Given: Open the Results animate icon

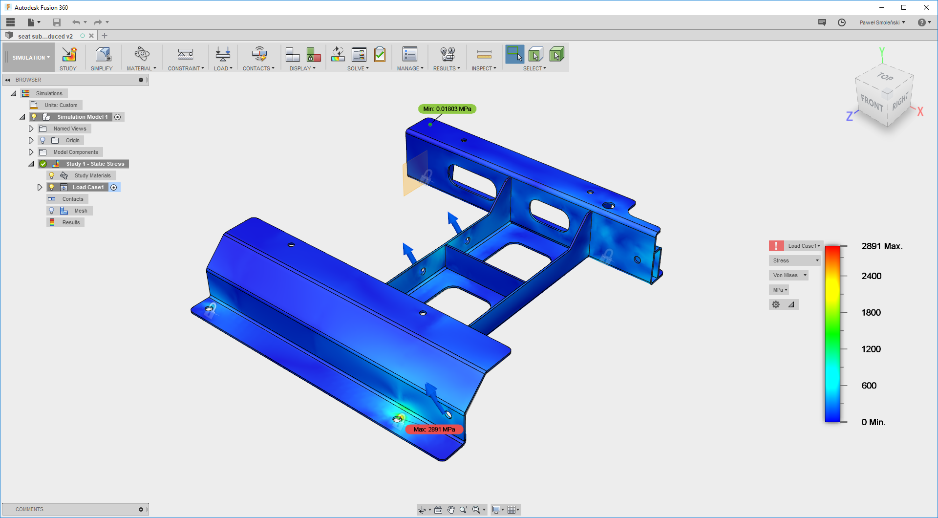Looking at the screenshot, I should pyautogui.click(x=447, y=54).
